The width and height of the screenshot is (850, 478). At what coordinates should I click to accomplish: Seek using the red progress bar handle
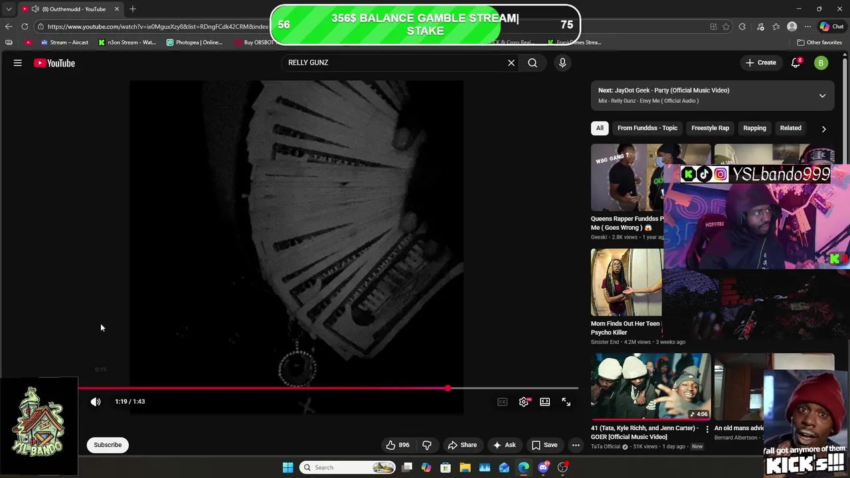(448, 388)
